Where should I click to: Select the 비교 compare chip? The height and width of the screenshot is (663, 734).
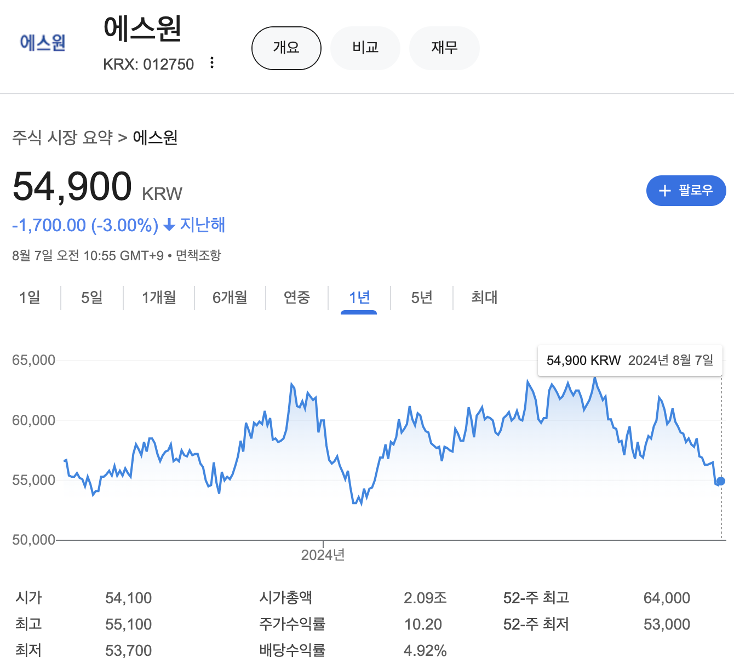tap(365, 48)
